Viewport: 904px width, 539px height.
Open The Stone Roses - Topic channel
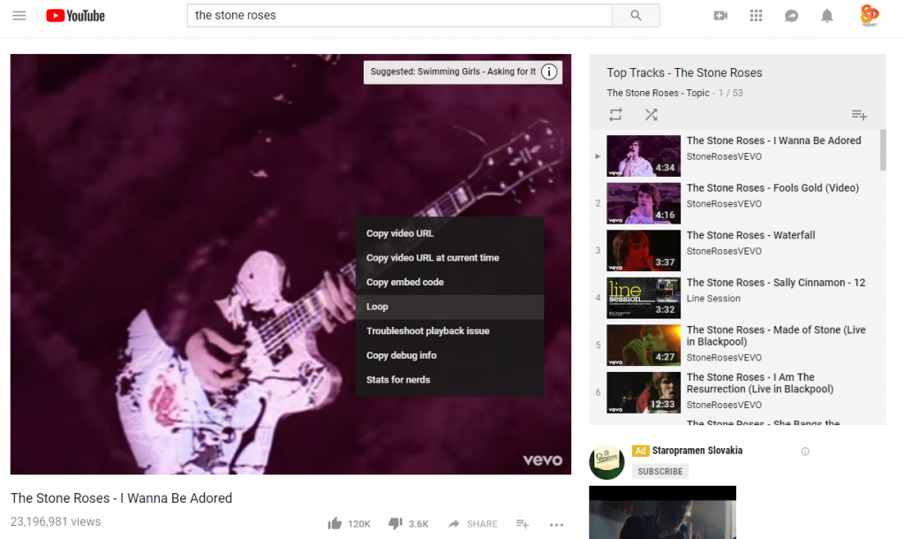(x=658, y=93)
